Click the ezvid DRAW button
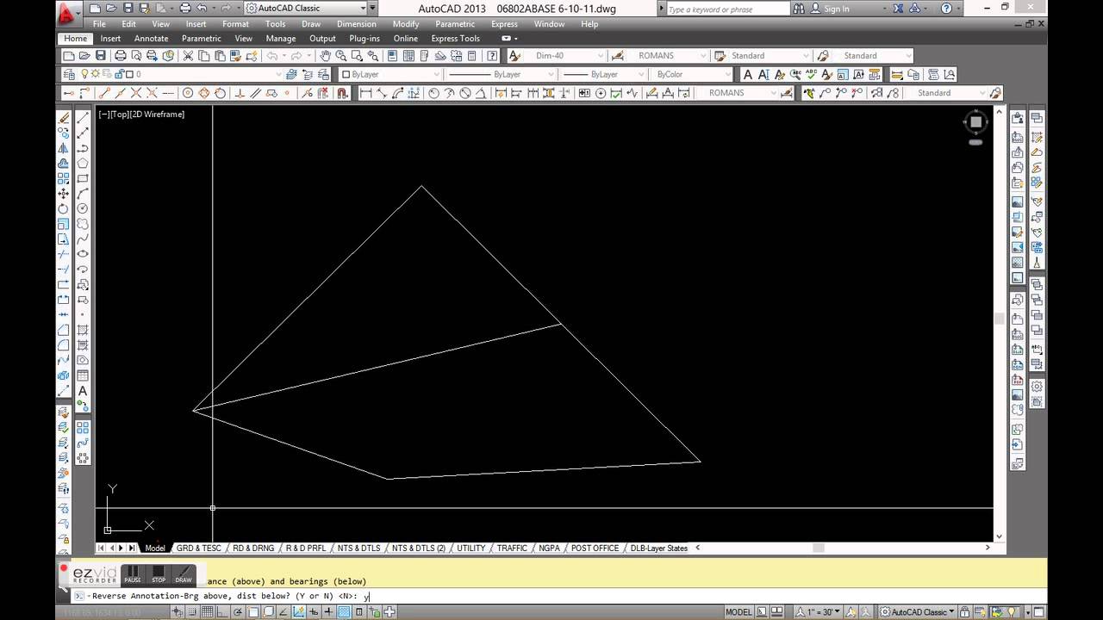The width and height of the screenshot is (1103, 620). pos(184,574)
